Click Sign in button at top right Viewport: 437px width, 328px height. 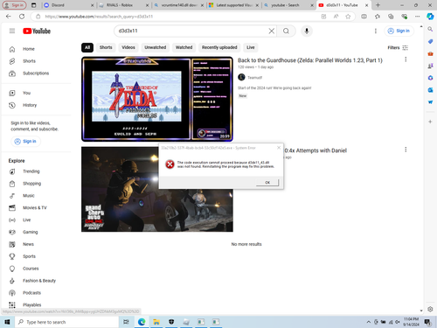(x=399, y=31)
